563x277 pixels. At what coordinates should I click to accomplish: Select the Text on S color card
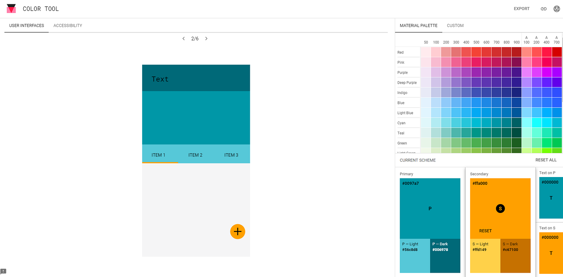[x=551, y=253]
